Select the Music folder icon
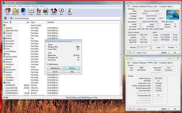Image resolution: width=182 pixels, height=113 pixels. (x=4, y=54)
